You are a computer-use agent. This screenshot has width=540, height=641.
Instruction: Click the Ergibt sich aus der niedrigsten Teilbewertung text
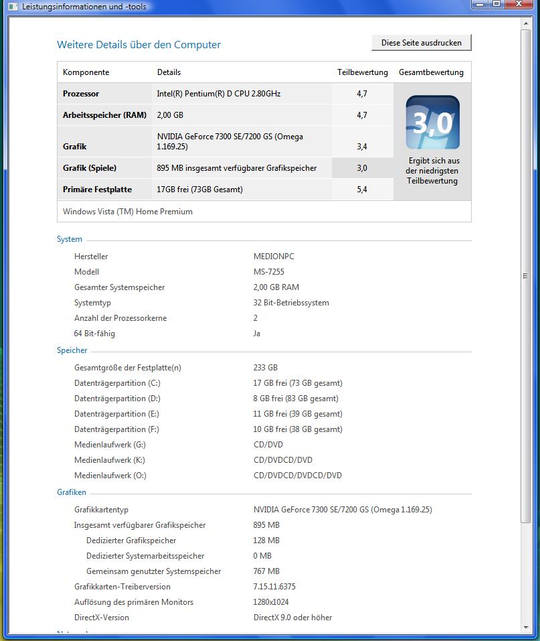click(x=432, y=171)
